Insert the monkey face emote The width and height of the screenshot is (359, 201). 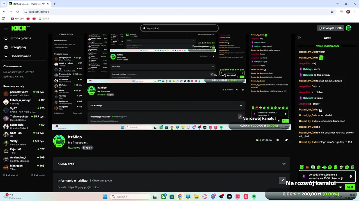point(341,167)
